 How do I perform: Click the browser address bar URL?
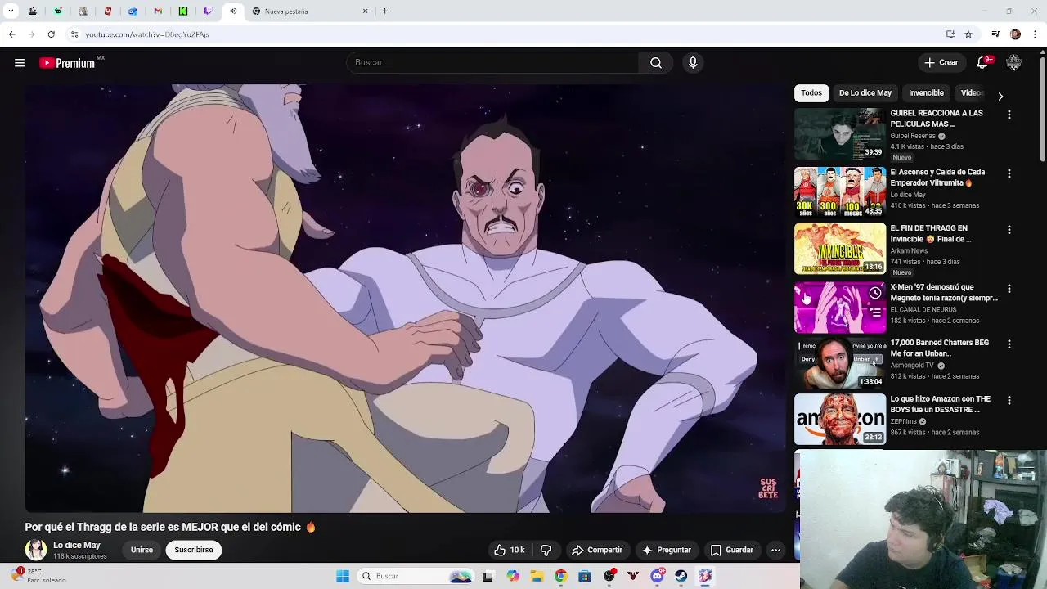coord(147,34)
